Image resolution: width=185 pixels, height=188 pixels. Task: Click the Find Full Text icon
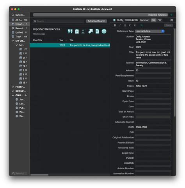coord(97,31)
